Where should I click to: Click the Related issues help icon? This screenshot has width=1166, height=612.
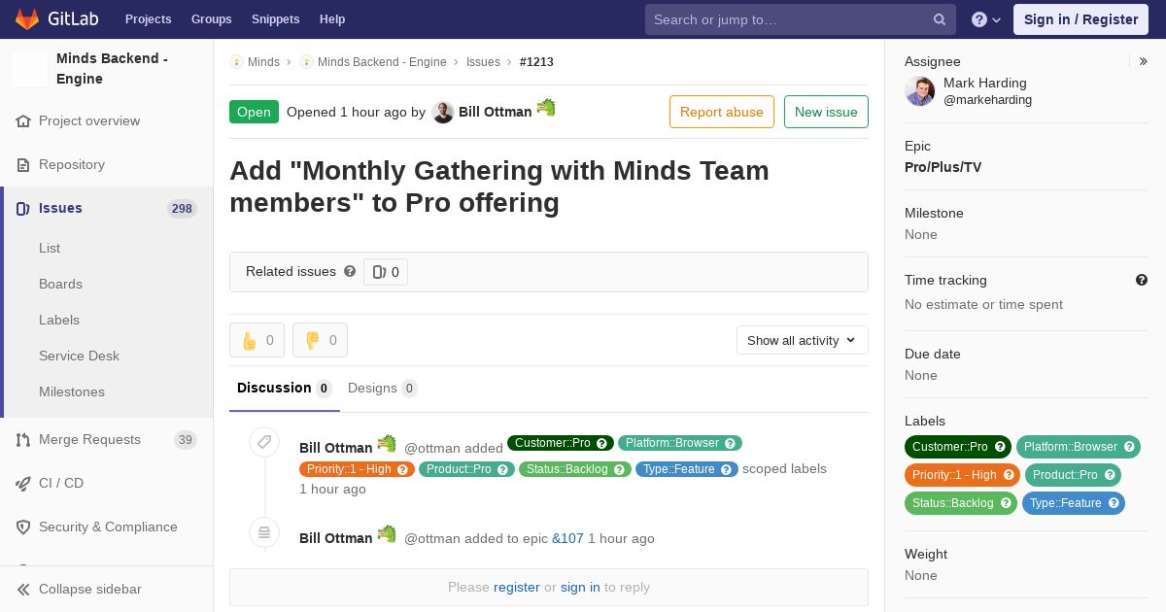[x=350, y=271]
